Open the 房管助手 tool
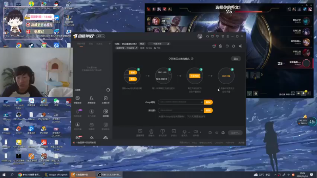The height and width of the screenshot is (178, 317). [92, 100]
